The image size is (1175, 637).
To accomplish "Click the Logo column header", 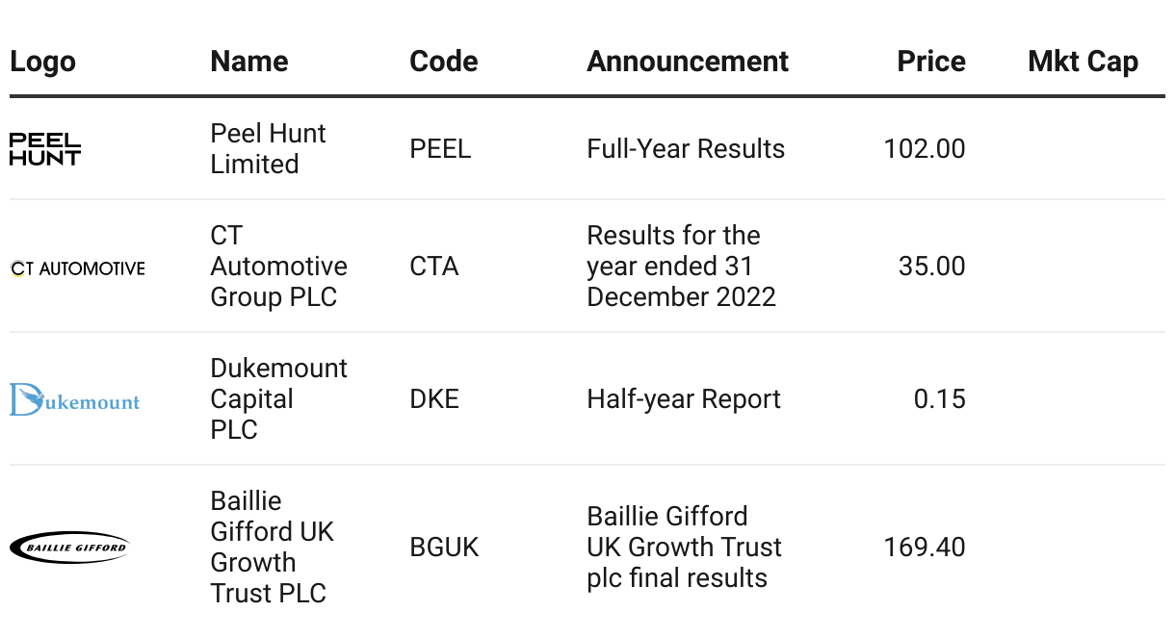I will click(x=42, y=62).
